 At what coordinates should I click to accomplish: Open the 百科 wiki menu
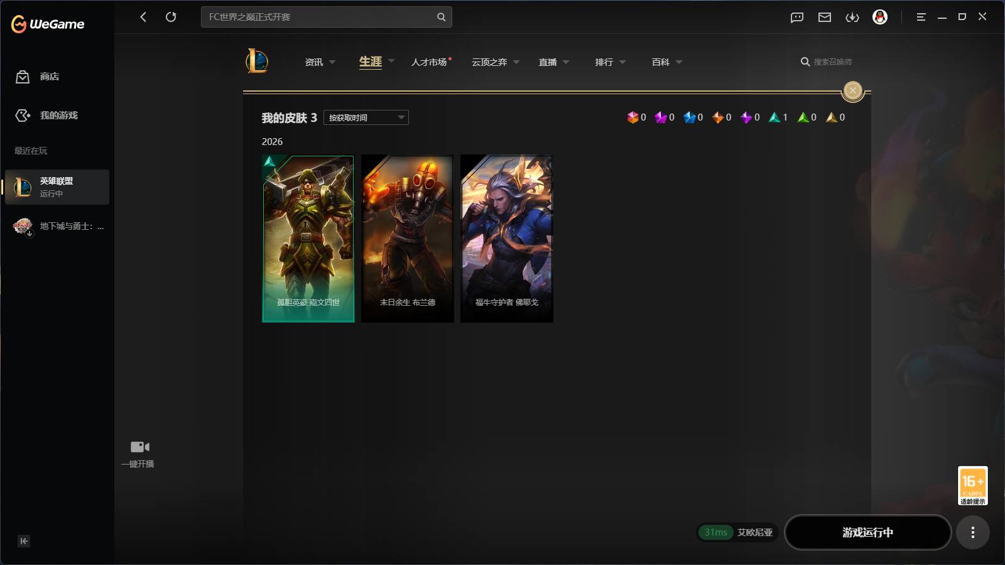click(661, 62)
